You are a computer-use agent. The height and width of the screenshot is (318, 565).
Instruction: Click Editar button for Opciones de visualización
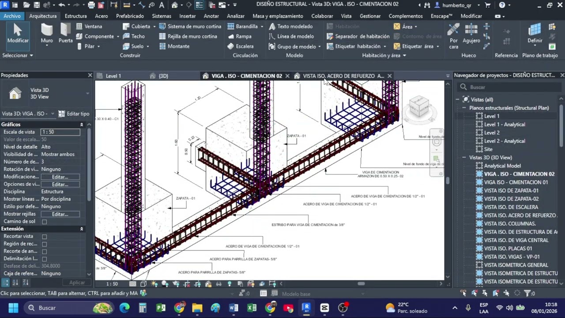60,184
